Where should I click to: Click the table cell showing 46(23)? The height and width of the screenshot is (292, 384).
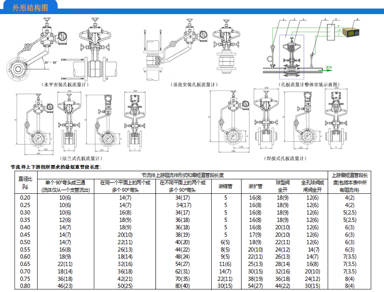point(65,286)
